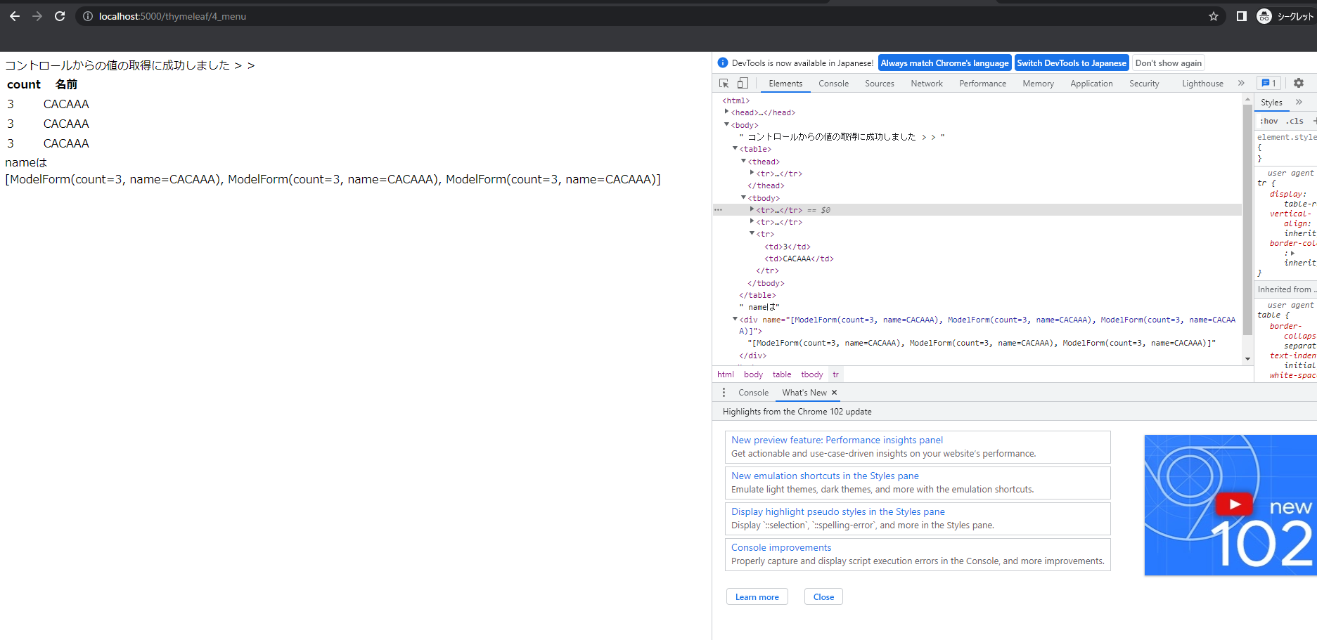The image size is (1317, 640).
Task: Click the Learn more button in What's New
Action: 757,596
